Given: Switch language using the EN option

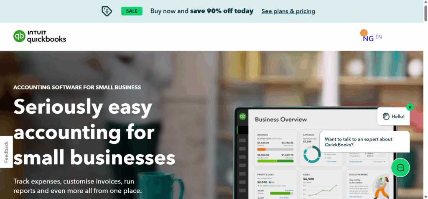Looking at the screenshot, I should [x=379, y=37].
